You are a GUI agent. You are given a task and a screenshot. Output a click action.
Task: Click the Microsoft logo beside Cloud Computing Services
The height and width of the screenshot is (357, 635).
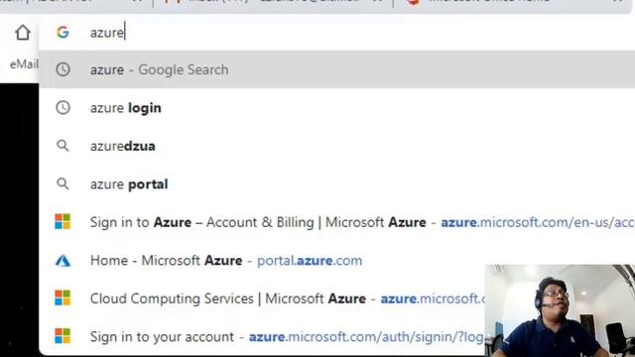[63, 297]
